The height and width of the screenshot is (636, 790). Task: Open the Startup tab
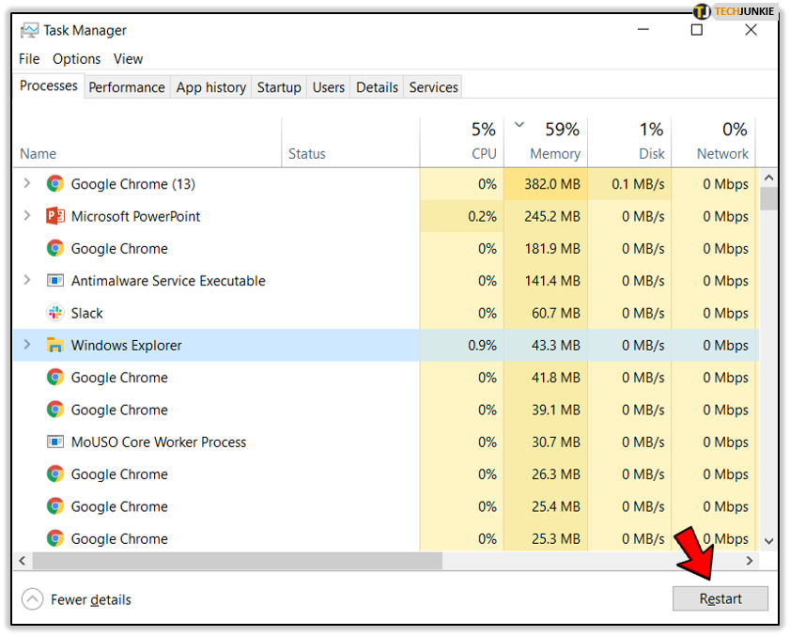(x=279, y=87)
